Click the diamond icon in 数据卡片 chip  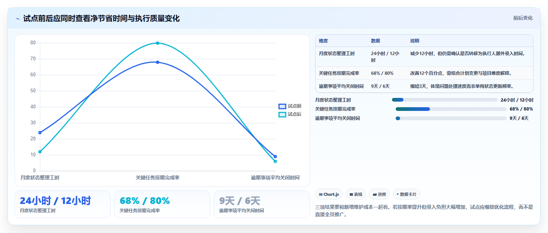(398, 194)
